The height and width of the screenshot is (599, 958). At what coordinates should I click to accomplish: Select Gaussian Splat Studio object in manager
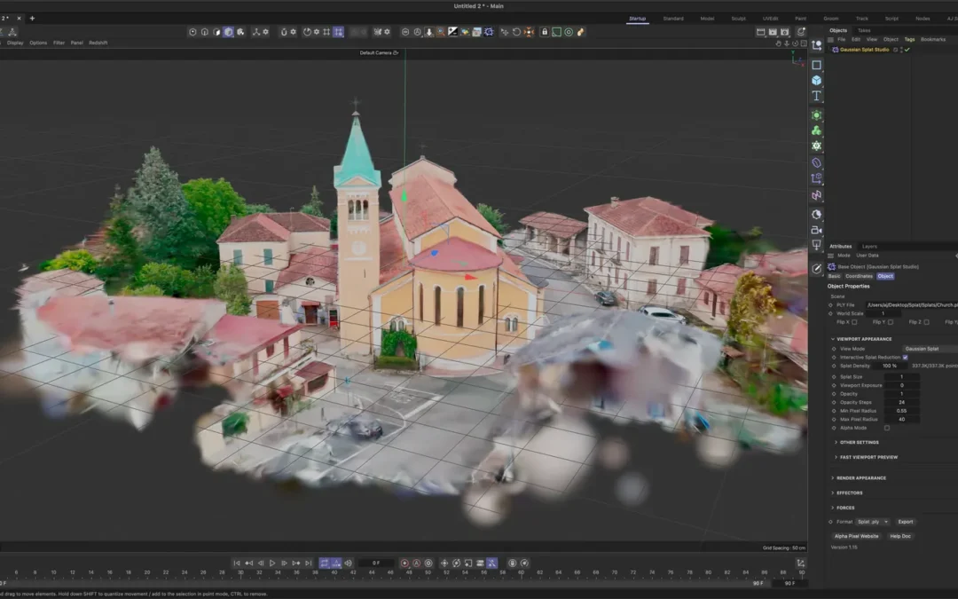(x=864, y=50)
